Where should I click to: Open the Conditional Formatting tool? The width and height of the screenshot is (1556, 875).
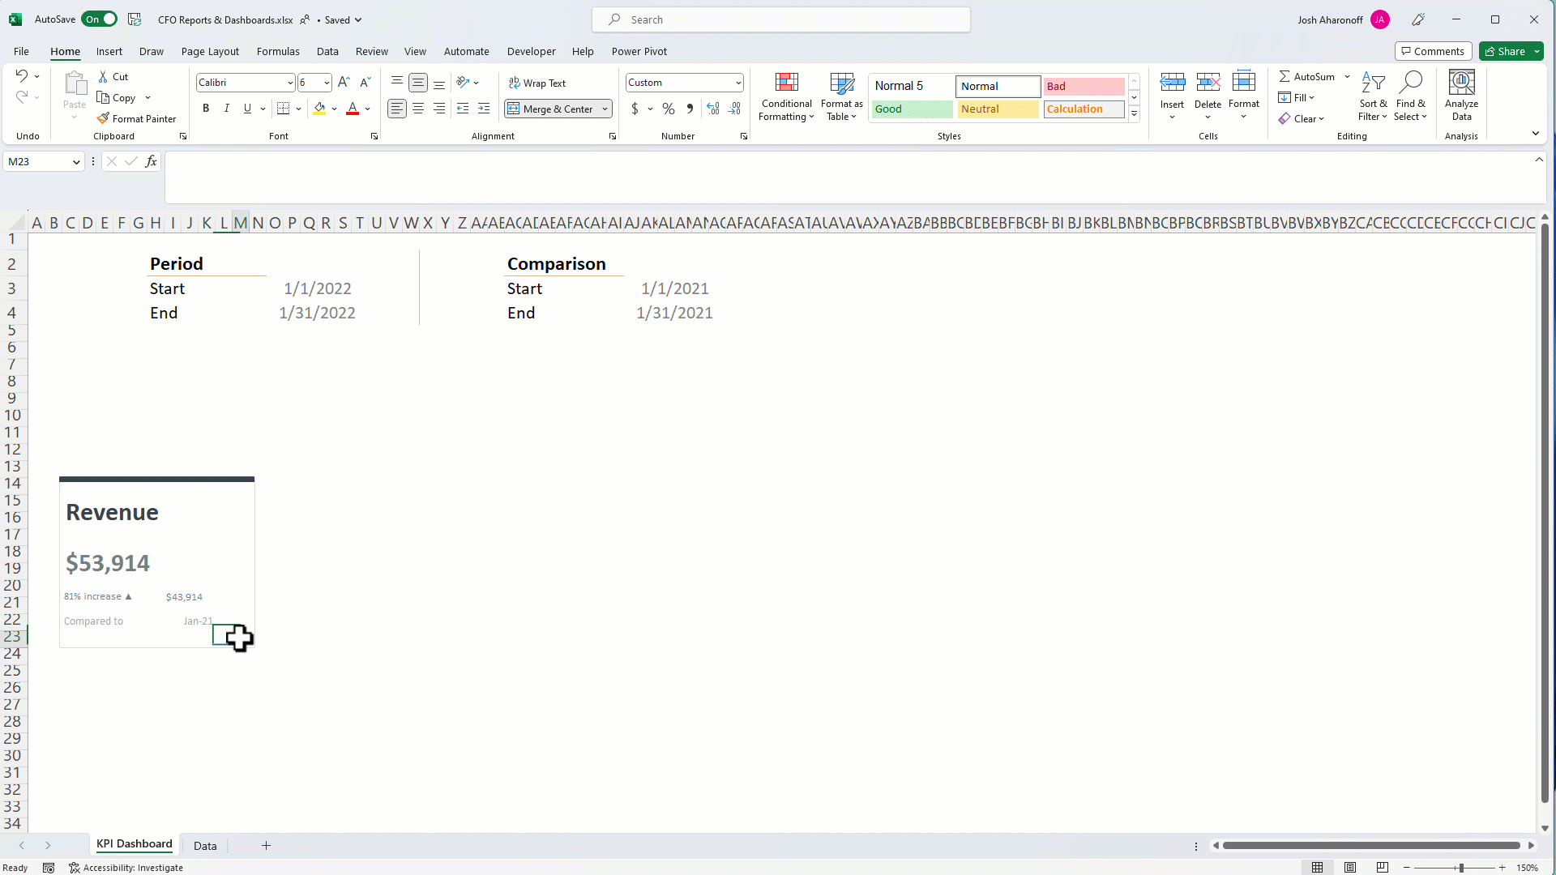[x=786, y=96]
